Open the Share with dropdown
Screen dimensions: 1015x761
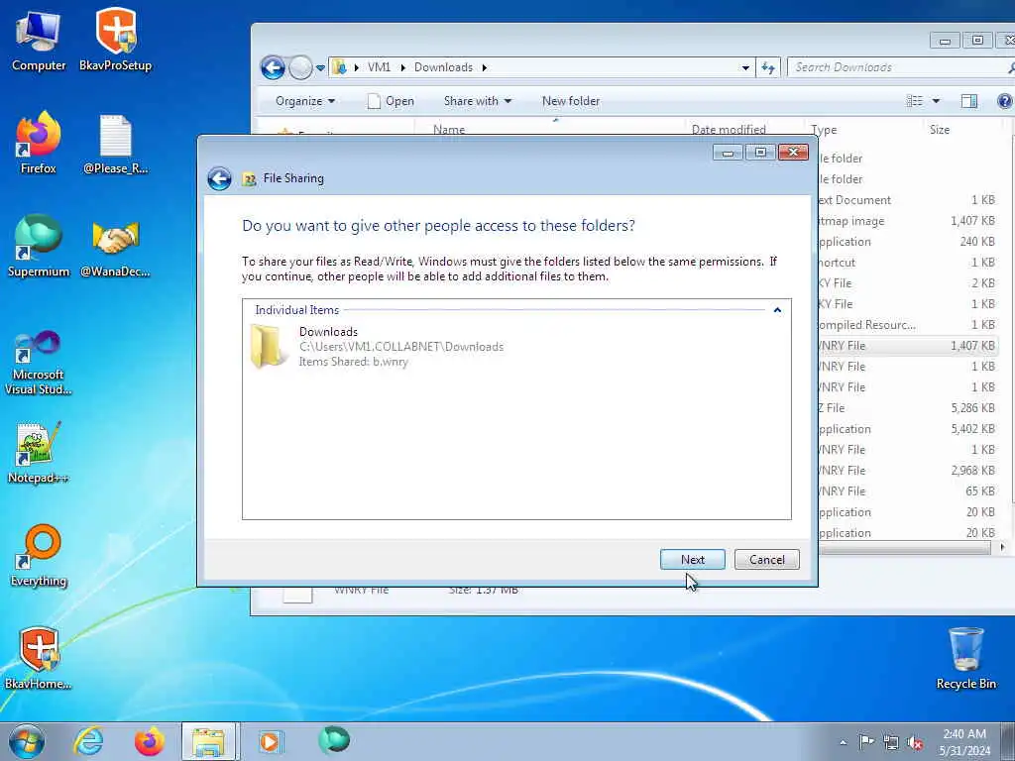tap(478, 101)
